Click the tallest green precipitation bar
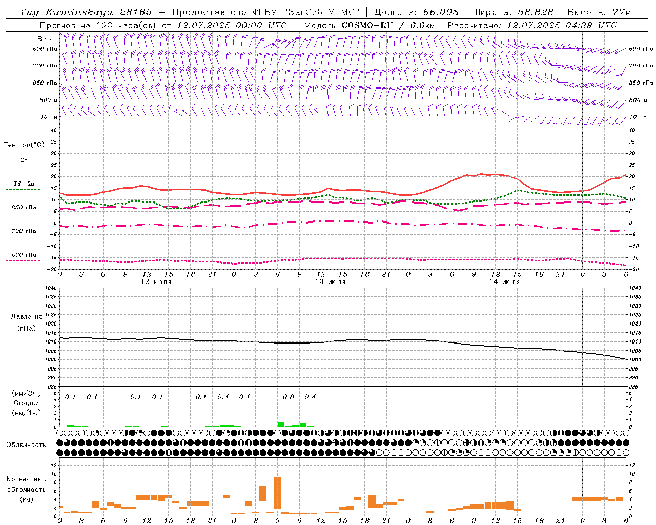The width and height of the screenshot is (656, 525). coord(281,425)
